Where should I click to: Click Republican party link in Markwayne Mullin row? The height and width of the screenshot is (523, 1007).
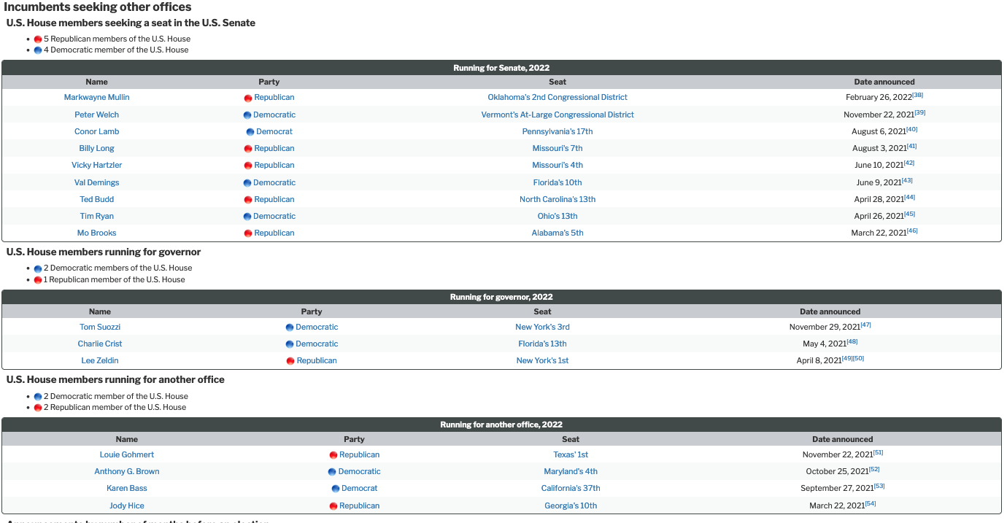pyautogui.click(x=274, y=97)
